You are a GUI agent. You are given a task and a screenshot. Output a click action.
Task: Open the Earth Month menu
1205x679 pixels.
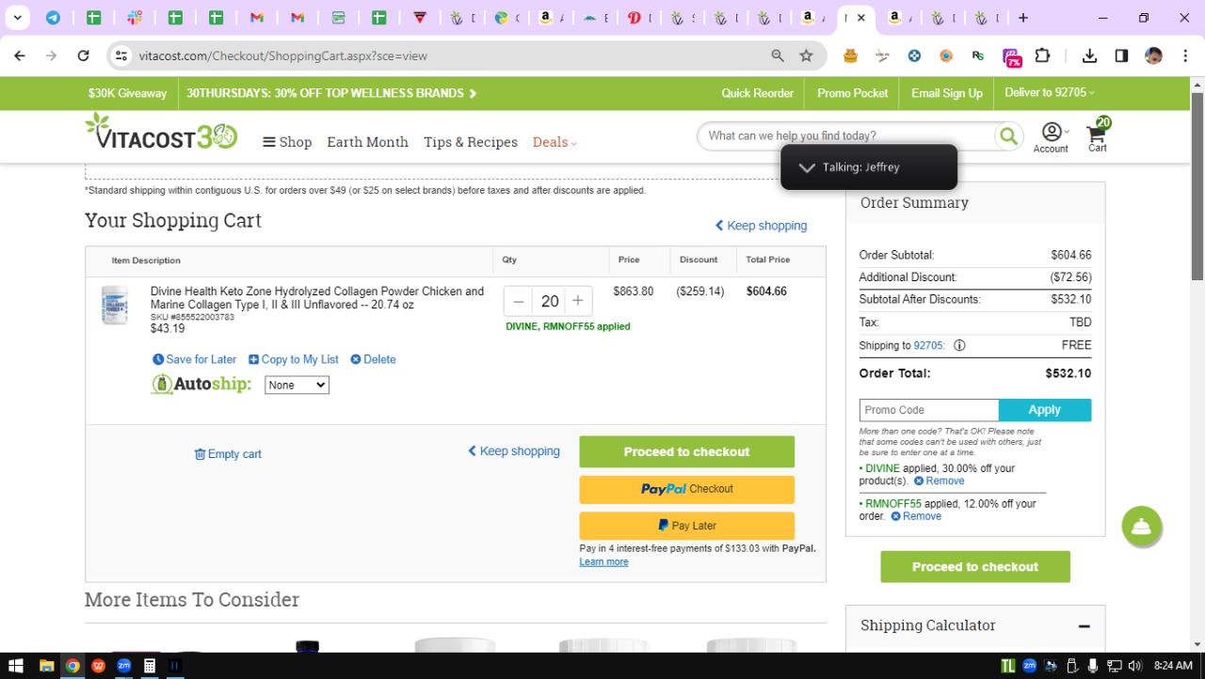(367, 142)
